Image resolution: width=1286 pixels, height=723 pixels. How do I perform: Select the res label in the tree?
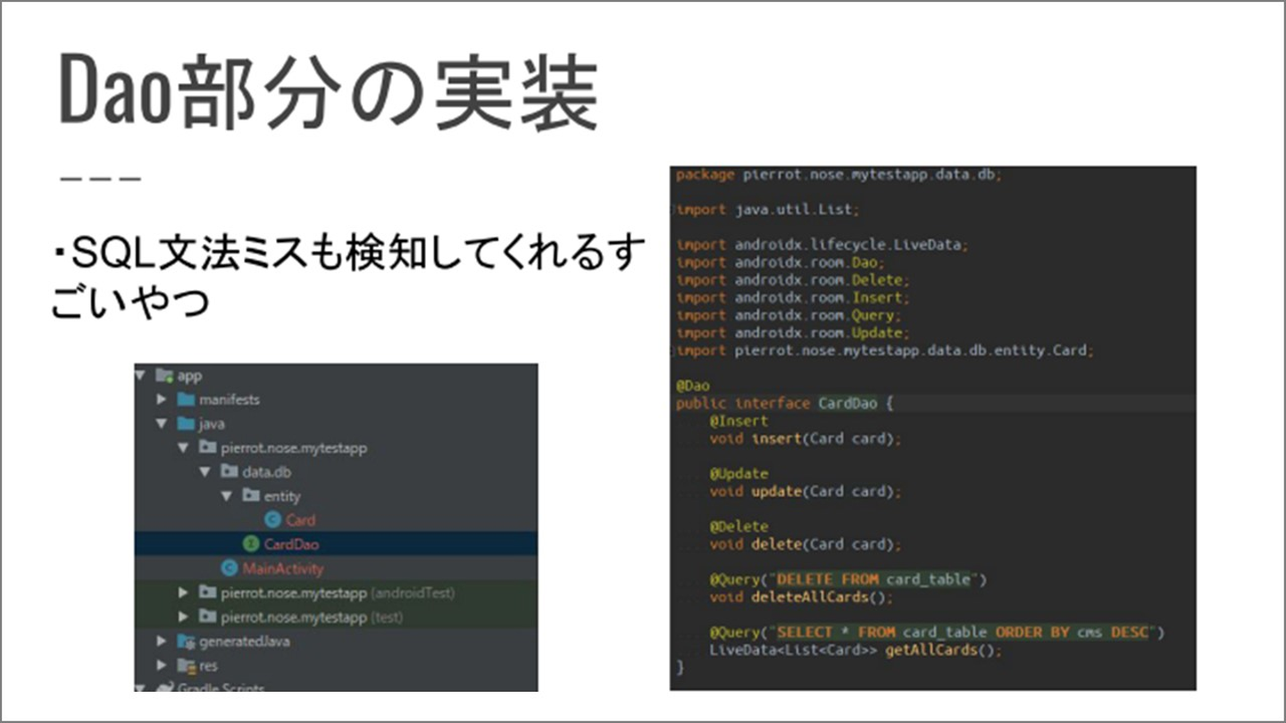click(x=208, y=665)
